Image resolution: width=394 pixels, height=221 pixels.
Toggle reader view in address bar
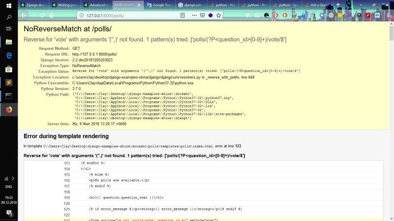coord(183,15)
